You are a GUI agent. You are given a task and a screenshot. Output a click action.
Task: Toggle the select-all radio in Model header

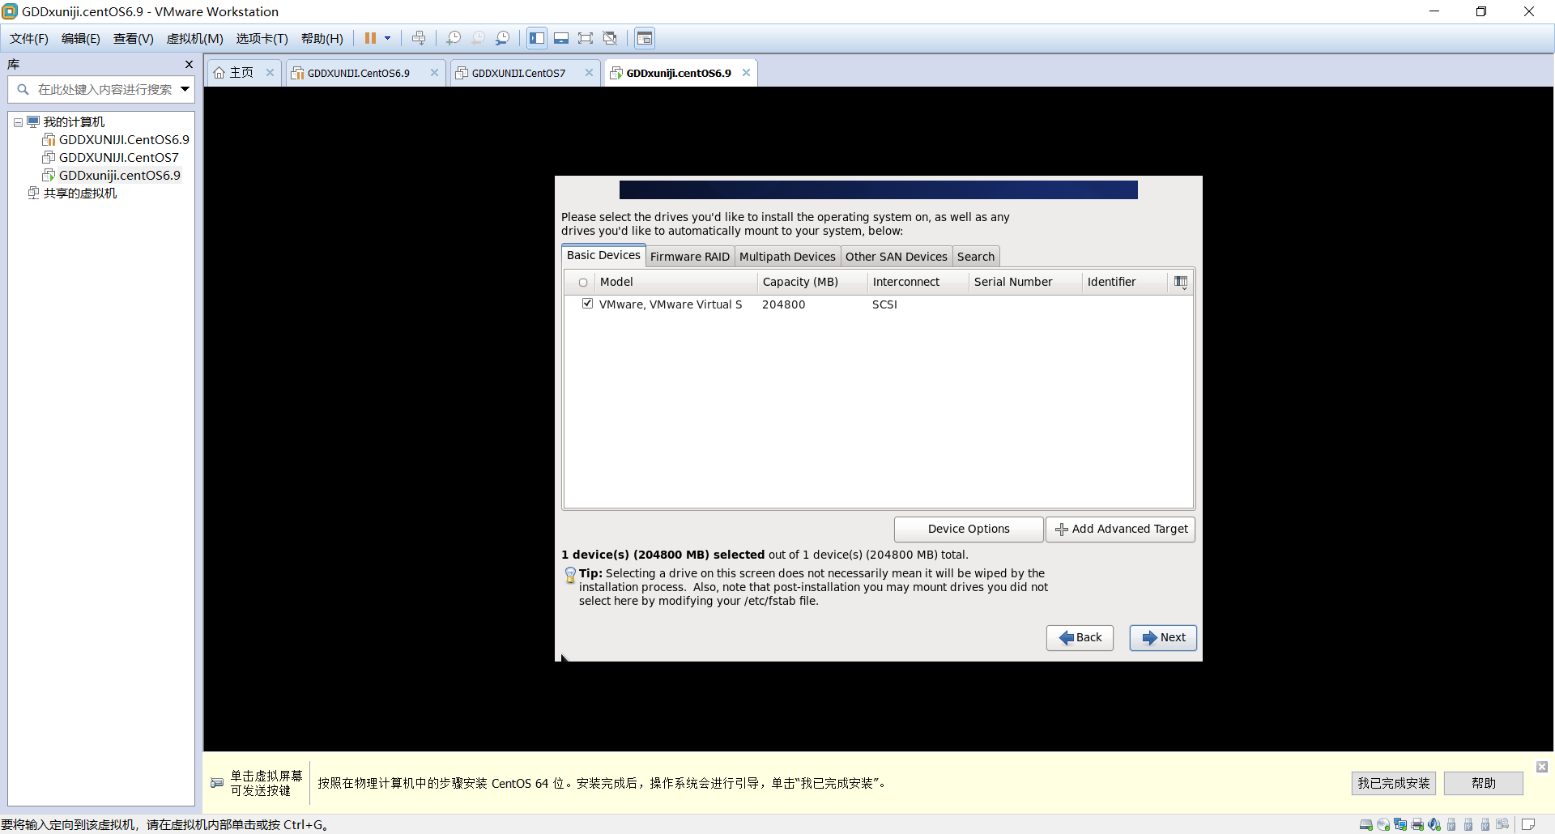583,283
